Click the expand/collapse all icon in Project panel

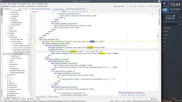click(x=22, y=9)
